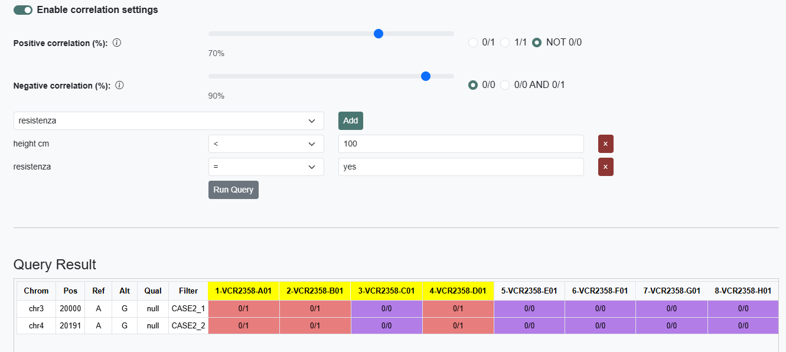Select the 1/1 positive correlation radio
Image resolution: width=786 pixels, height=352 pixels.
[505, 43]
